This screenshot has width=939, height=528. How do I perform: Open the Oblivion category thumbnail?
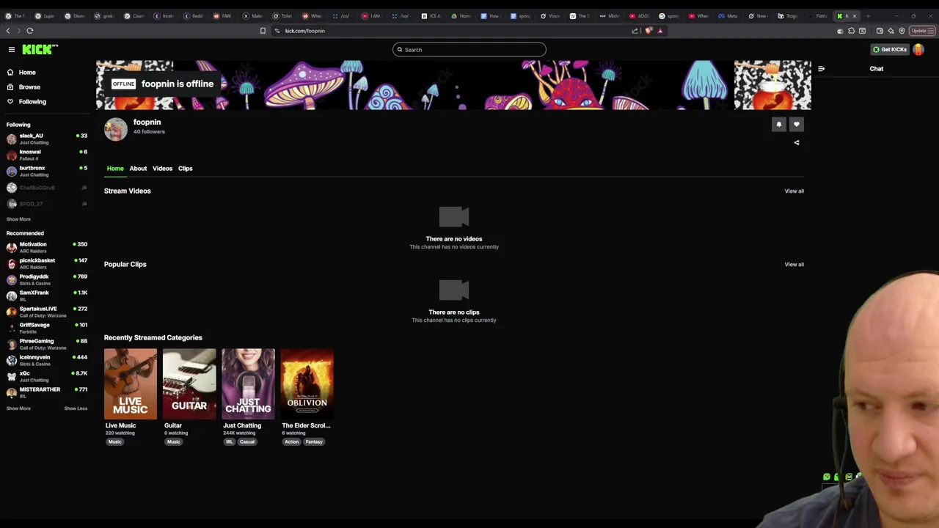(x=307, y=384)
